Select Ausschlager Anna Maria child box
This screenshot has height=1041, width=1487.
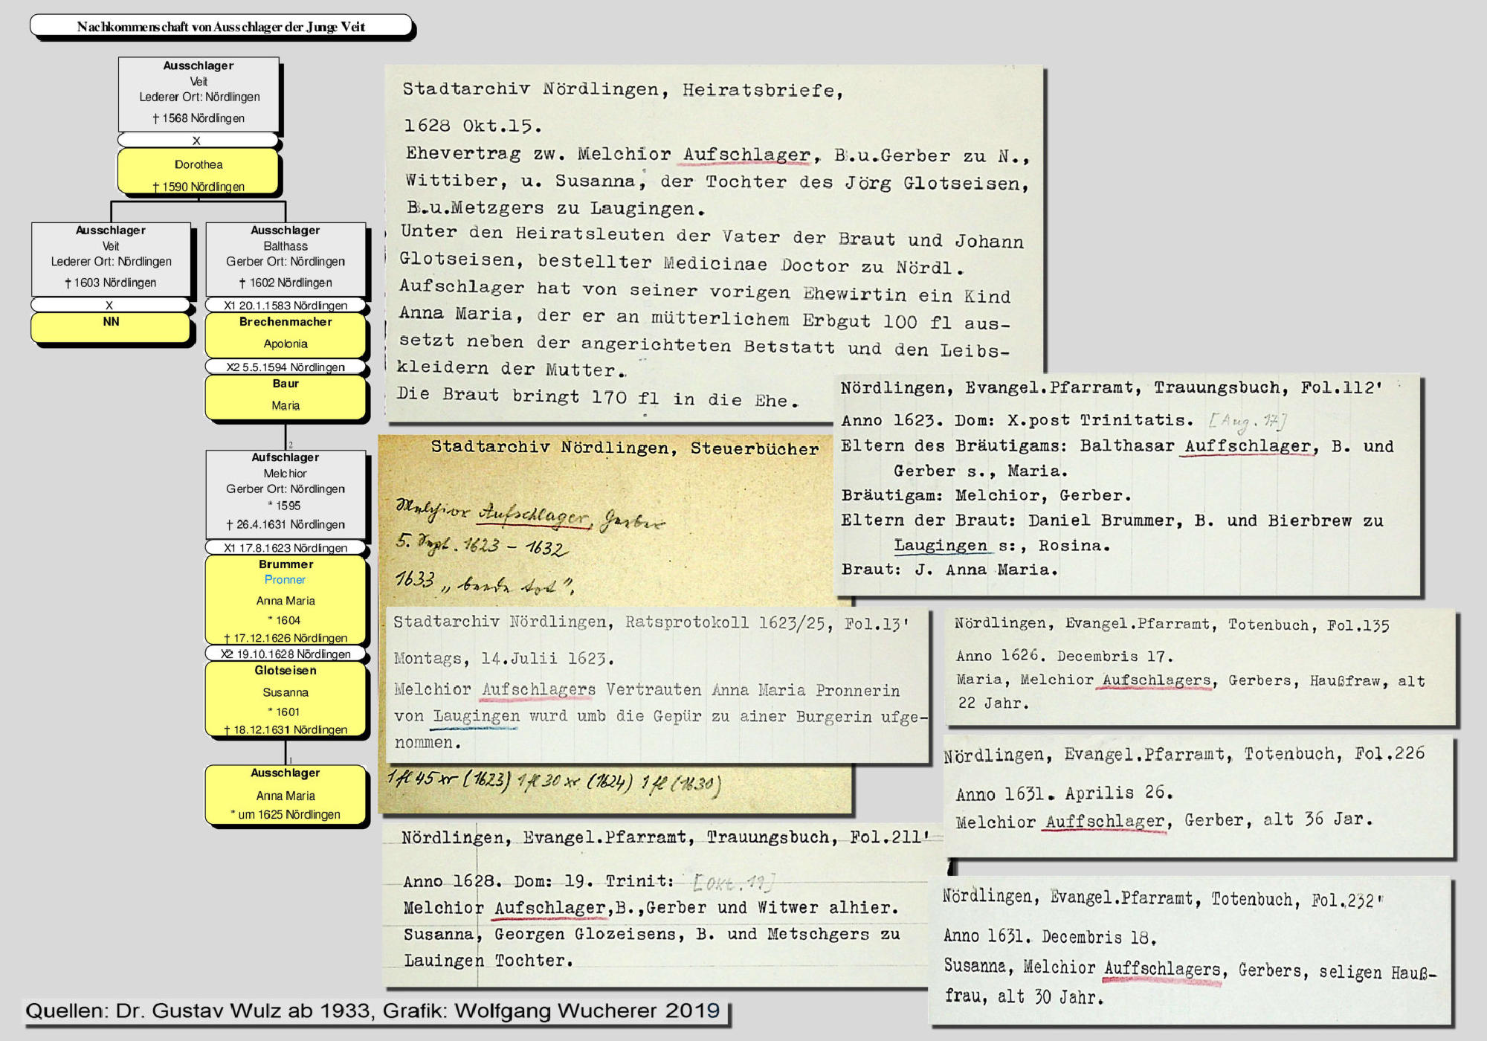click(286, 794)
